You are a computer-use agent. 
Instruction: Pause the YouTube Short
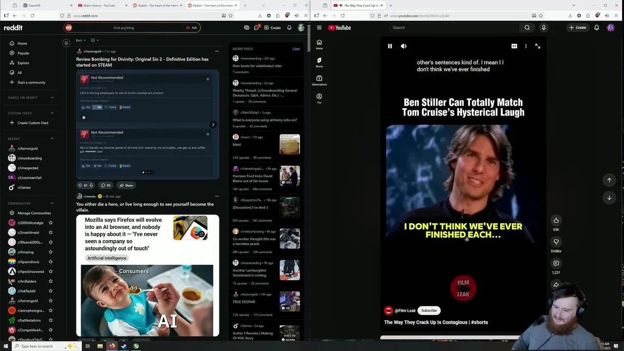390,46
